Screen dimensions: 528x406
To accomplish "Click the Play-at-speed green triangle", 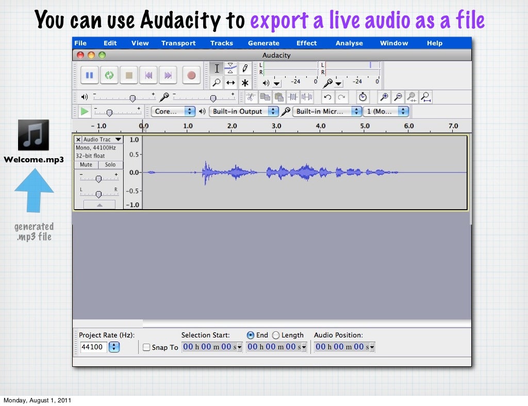I will tap(84, 111).
